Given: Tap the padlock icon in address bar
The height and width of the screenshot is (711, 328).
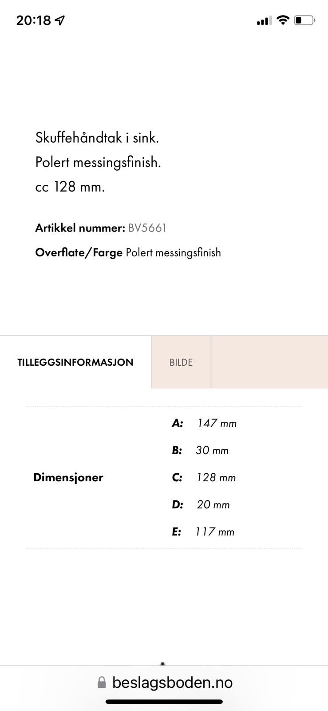Looking at the screenshot, I should 102,683.
